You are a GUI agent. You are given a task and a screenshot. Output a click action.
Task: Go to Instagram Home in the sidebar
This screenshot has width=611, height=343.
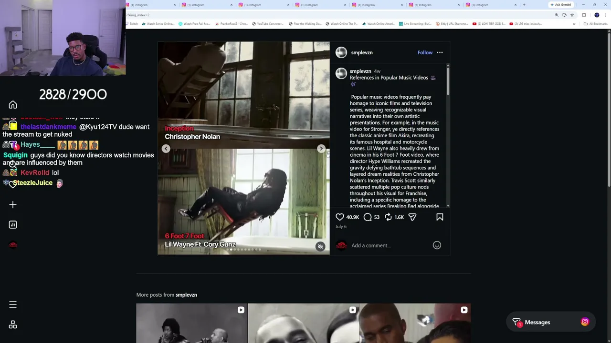tap(13, 105)
